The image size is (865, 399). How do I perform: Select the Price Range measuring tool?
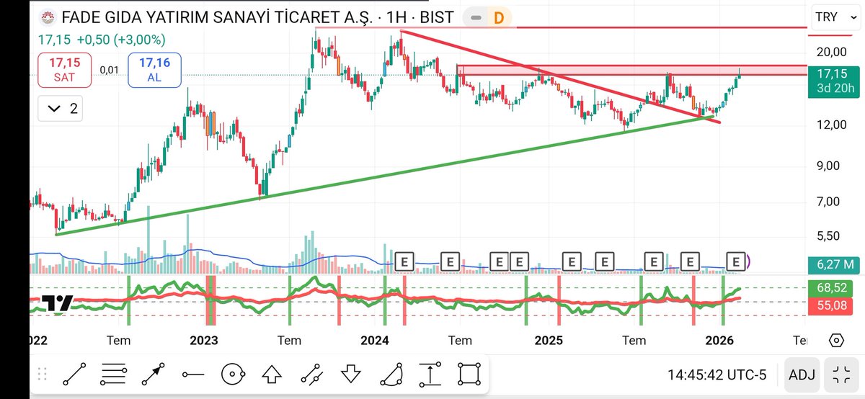coord(430,375)
